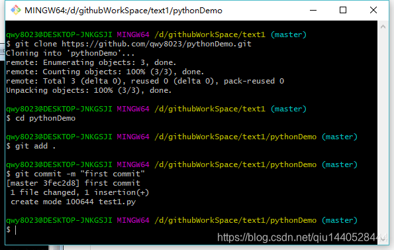The width and height of the screenshot is (394, 250).
Task: Click the 'remote: Total 3 (delta 0)' line
Action: pos(145,82)
